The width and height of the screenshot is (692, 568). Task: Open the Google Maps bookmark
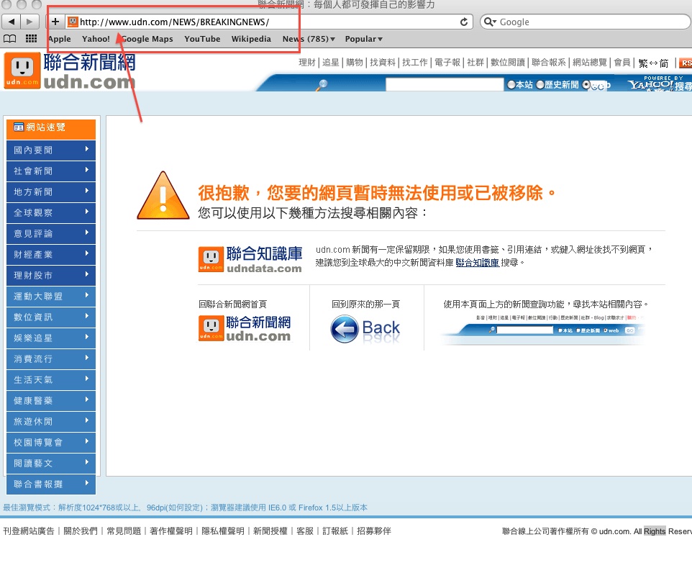(147, 39)
